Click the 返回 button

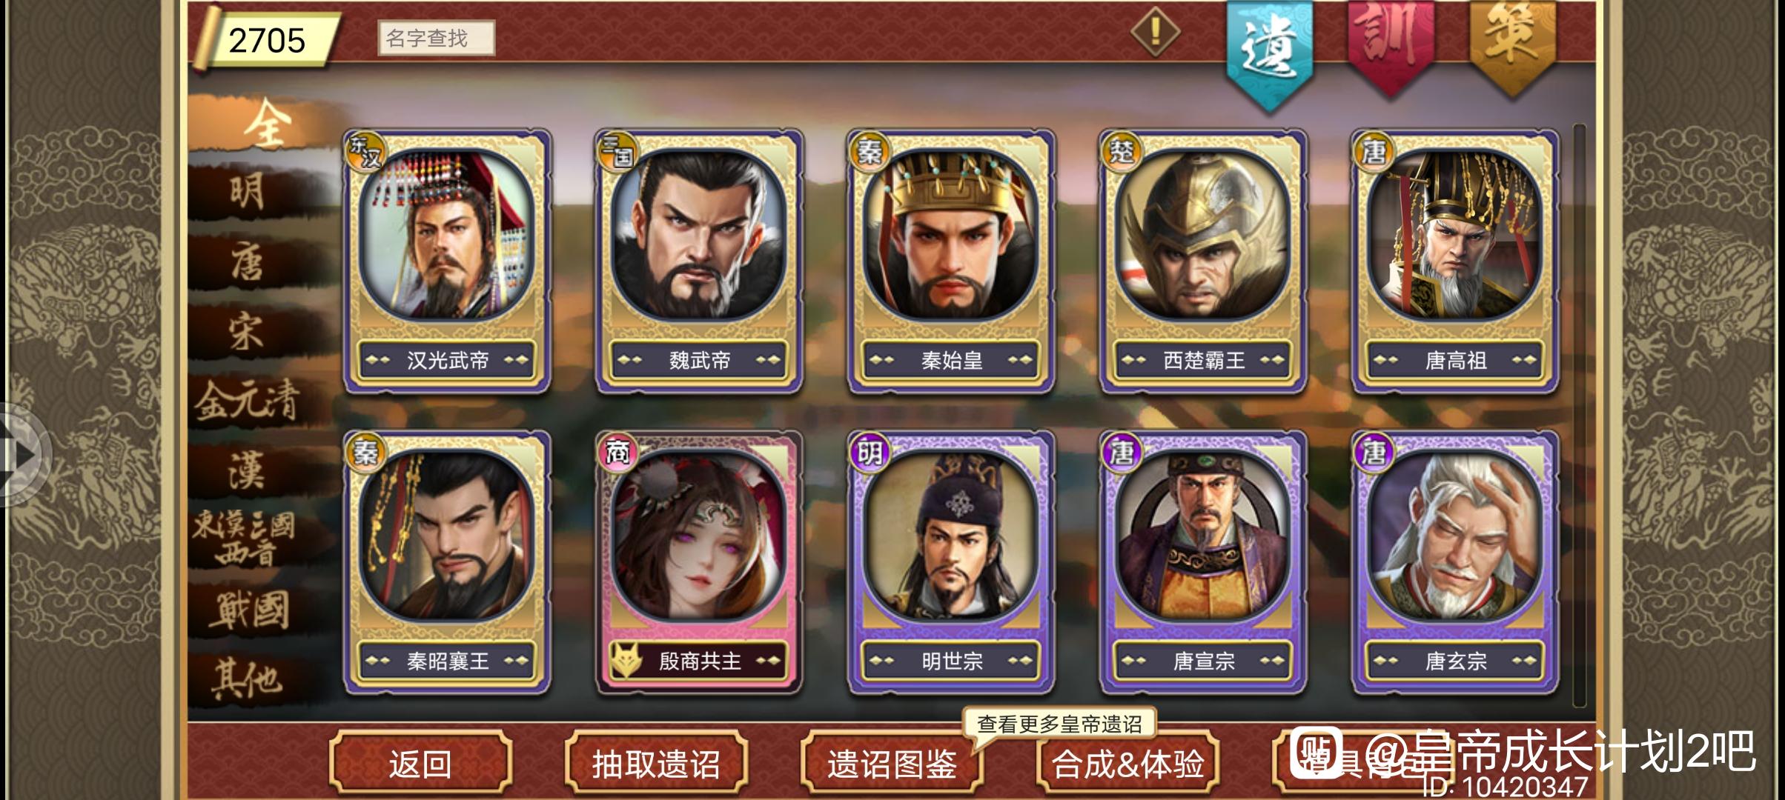(420, 763)
